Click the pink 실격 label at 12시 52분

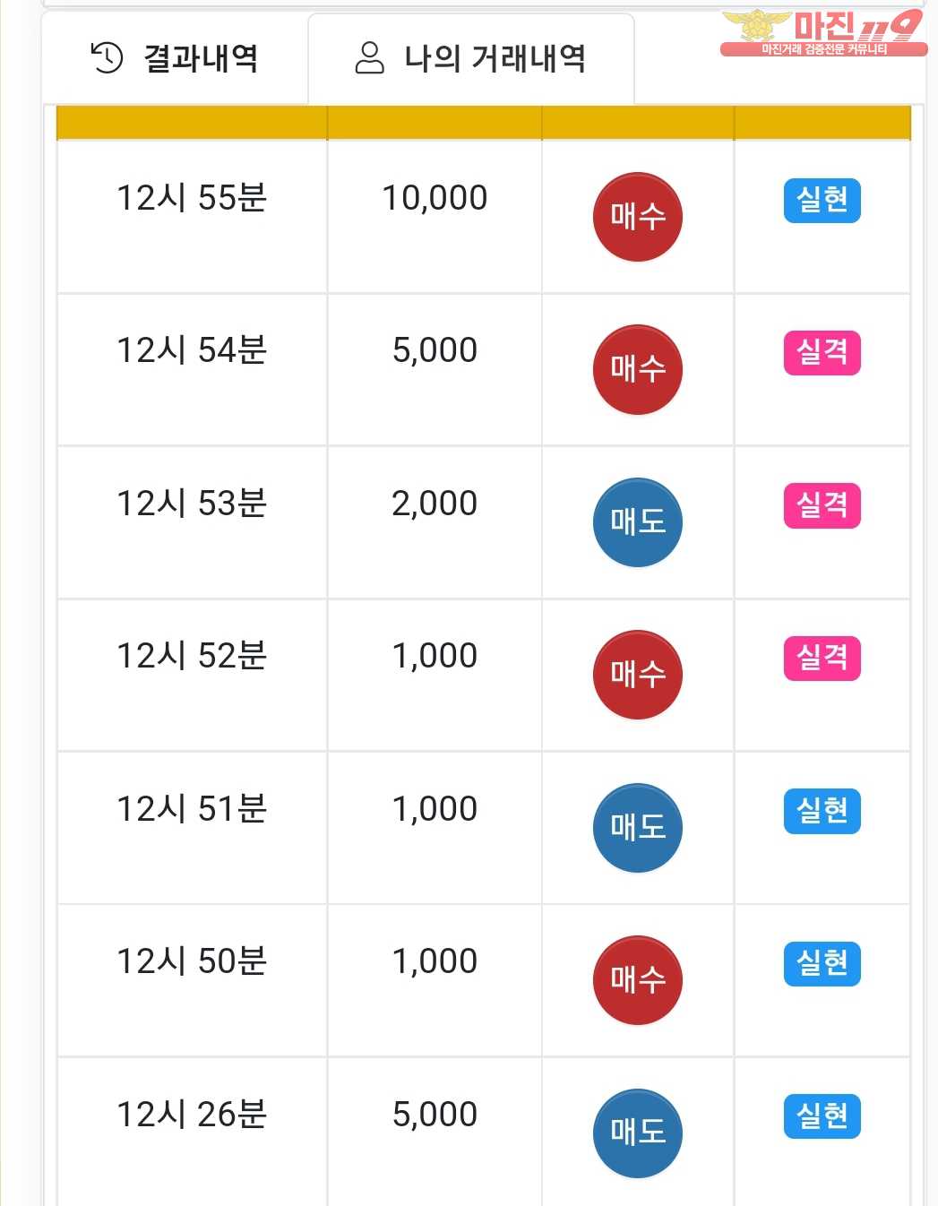pyautogui.click(x=822, y=658)
